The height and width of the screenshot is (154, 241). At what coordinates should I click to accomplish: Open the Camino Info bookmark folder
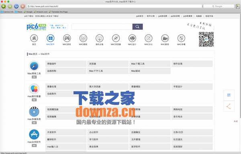7,12
